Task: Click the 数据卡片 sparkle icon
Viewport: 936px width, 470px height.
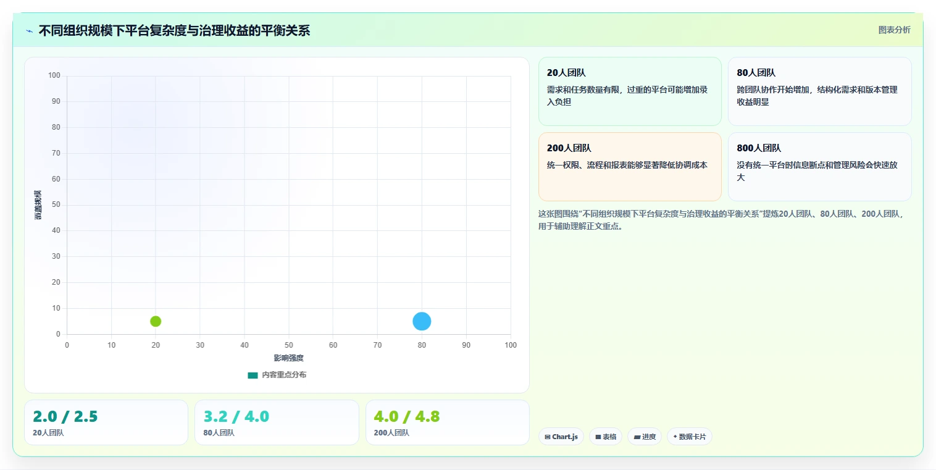Action: point(675,437)
